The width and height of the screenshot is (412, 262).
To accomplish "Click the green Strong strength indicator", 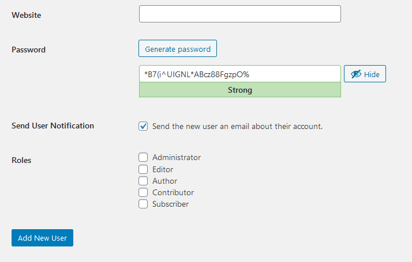I will pyautogui.click(x=239, y=90).
